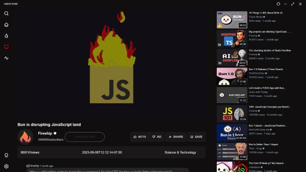Open "The shocking decline of Stack Overflow" video
This screenshot has width=306, height=172.
tap(232, 57)
